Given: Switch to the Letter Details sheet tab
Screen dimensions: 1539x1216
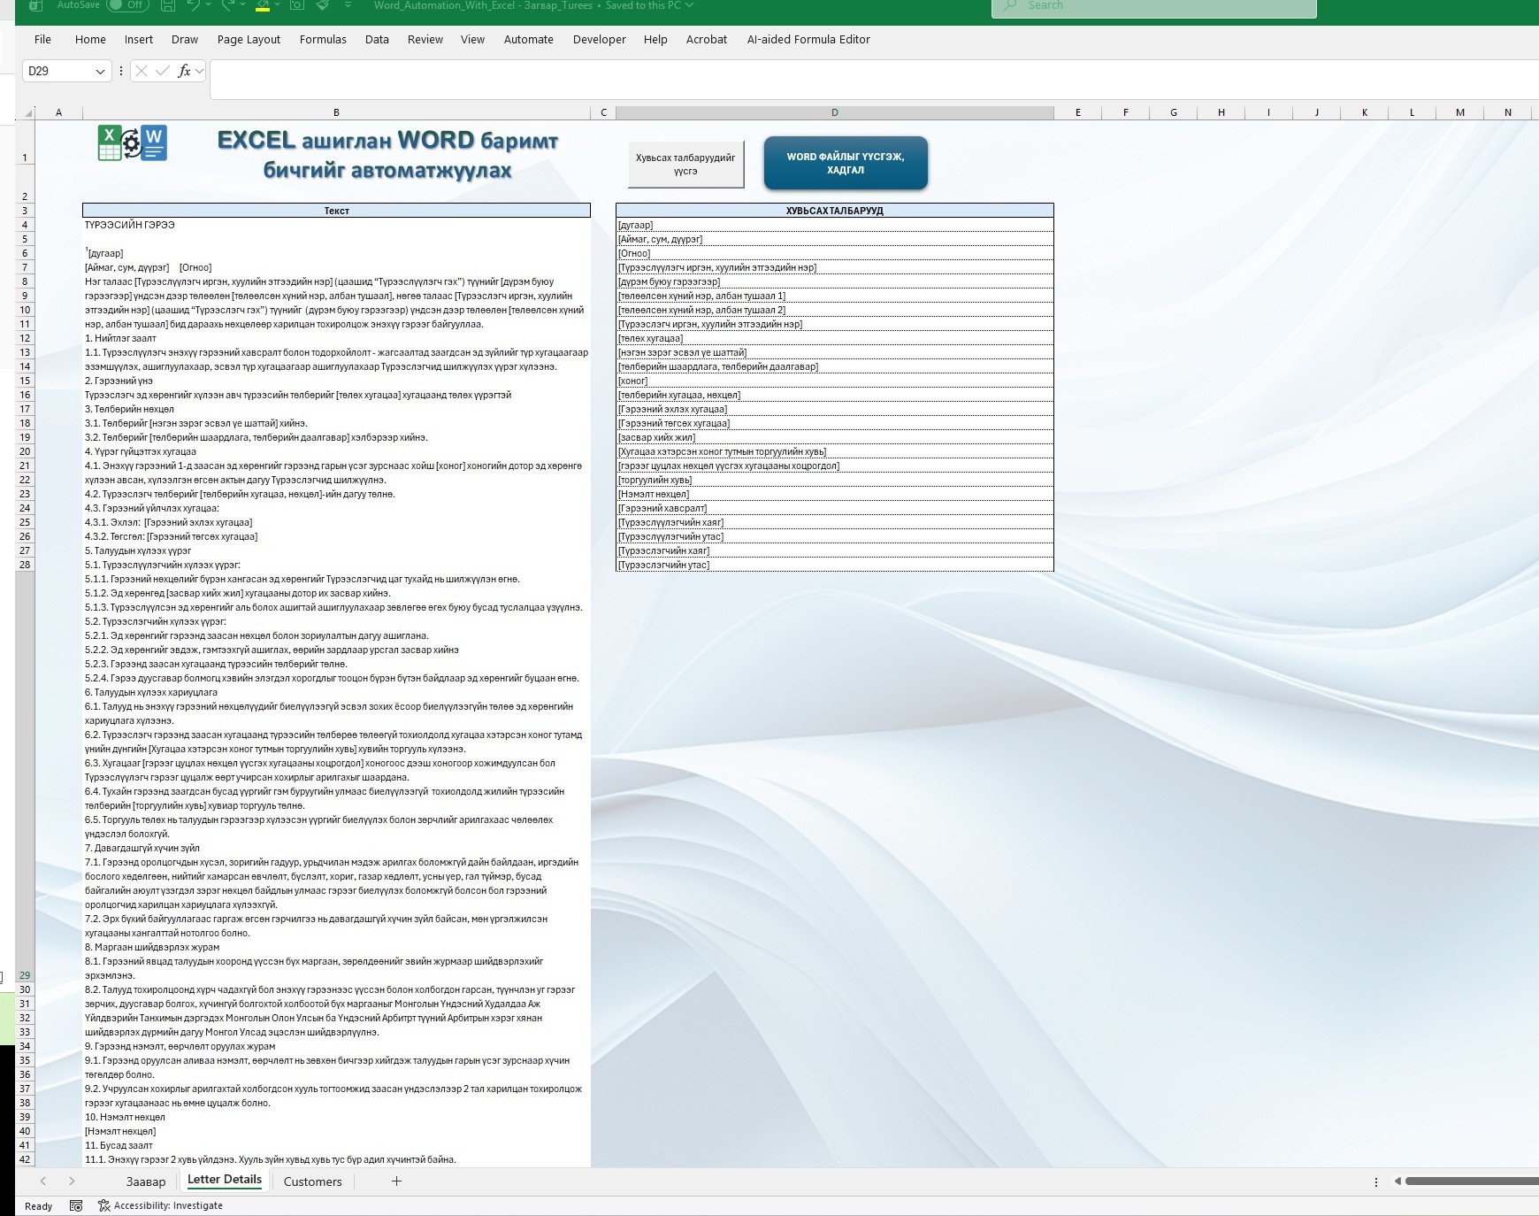Looking at the screenshot, I should 225,1180.
